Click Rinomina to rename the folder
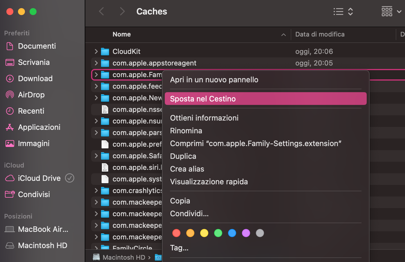 coord(186,130)
